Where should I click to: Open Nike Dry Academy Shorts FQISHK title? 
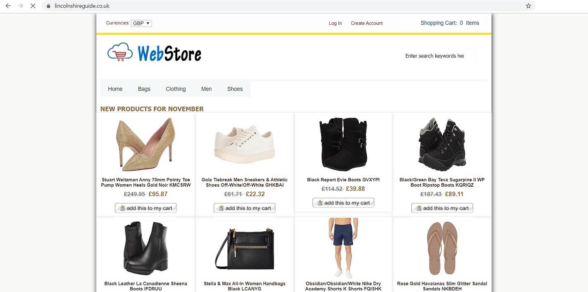click(x=343, y=286)
